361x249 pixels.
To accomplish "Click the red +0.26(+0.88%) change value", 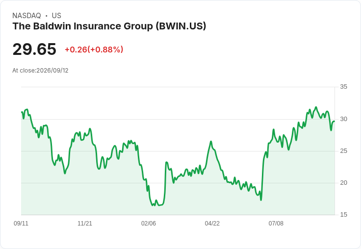I will point(94,50).
